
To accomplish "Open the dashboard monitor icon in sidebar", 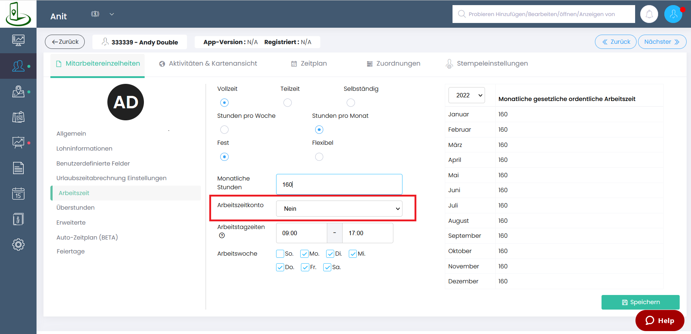I will pos(18,40).
